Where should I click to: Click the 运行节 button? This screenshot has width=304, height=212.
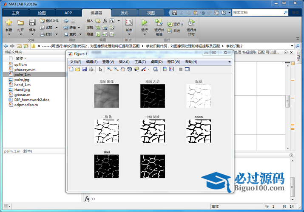[175, 24]
